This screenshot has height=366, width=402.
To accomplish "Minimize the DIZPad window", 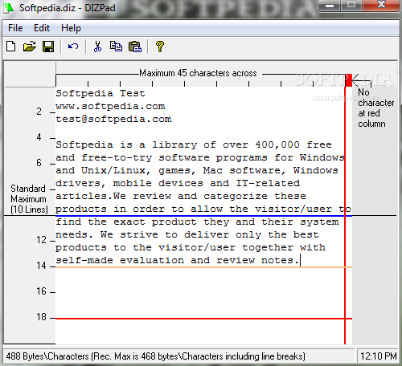I will 330,6.
